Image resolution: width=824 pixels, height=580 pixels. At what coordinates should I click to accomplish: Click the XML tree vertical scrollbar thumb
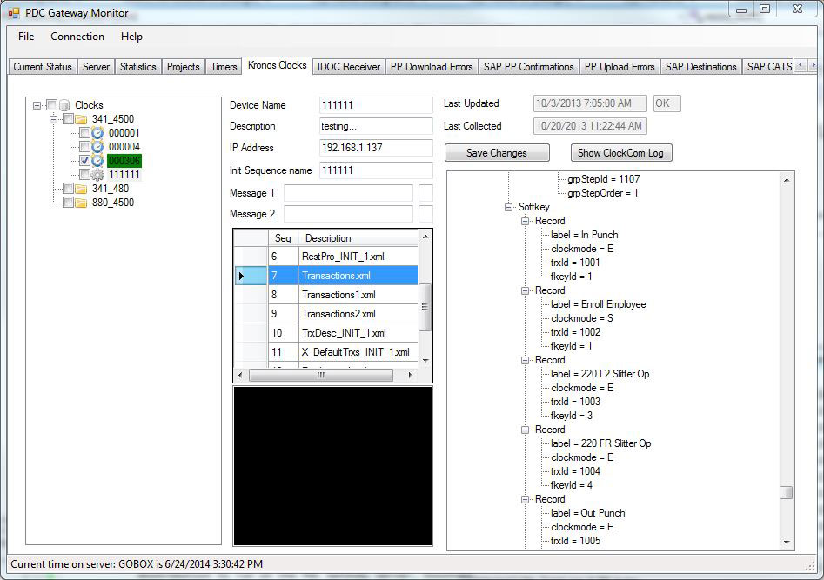(786, 492)
